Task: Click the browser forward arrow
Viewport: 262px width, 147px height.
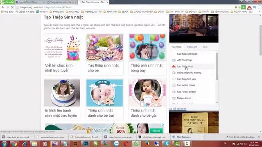Action: pos(7,7)
